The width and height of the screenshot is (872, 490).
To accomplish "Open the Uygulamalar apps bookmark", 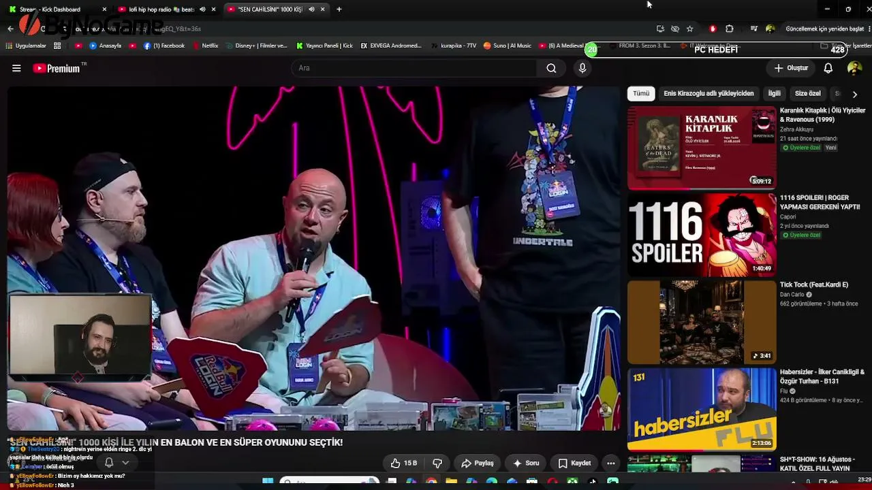I will click(26, 46).
